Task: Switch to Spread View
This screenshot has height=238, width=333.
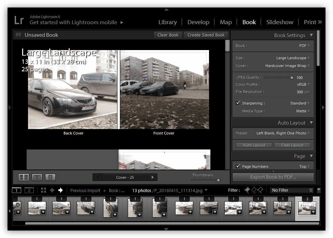Action: [37, 177]
